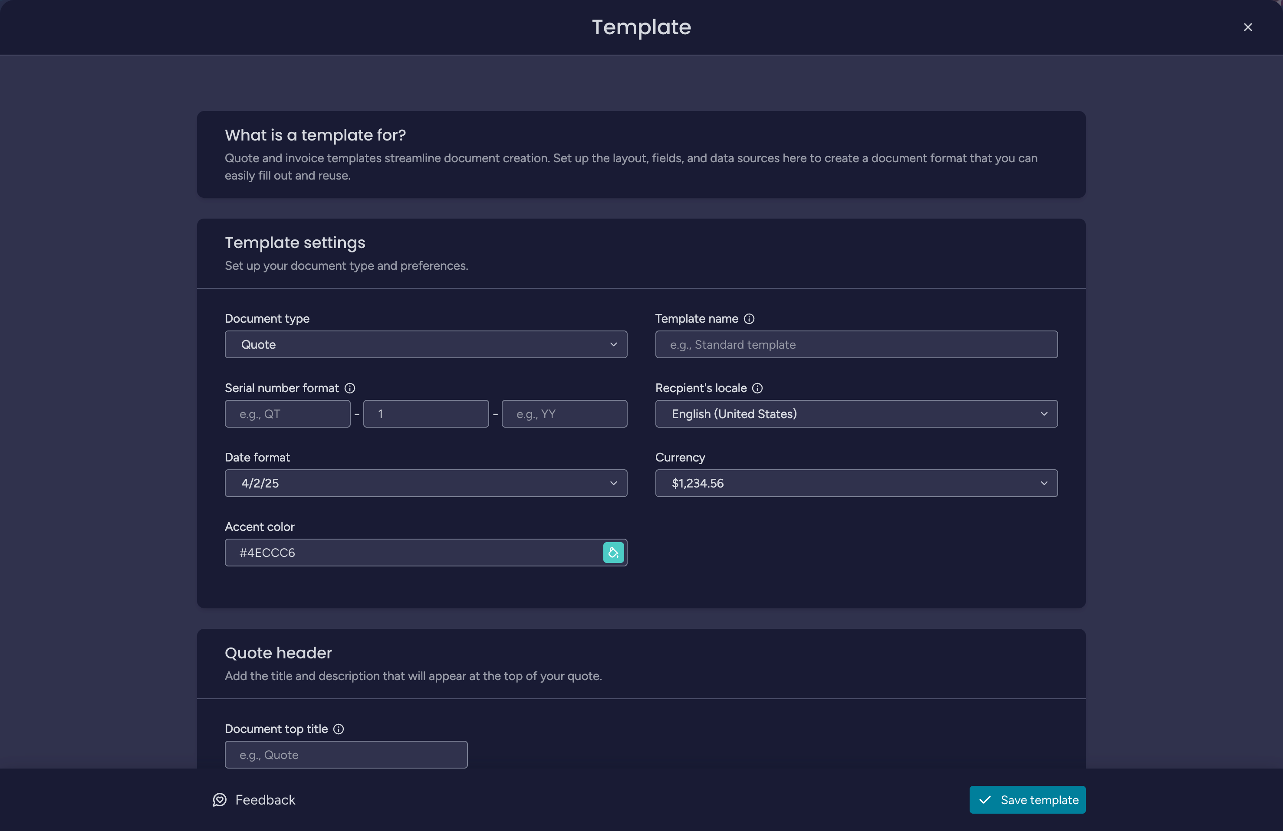Click the Document top title info icon
This screenshot has width=1283, height=831.
point(339,729)
